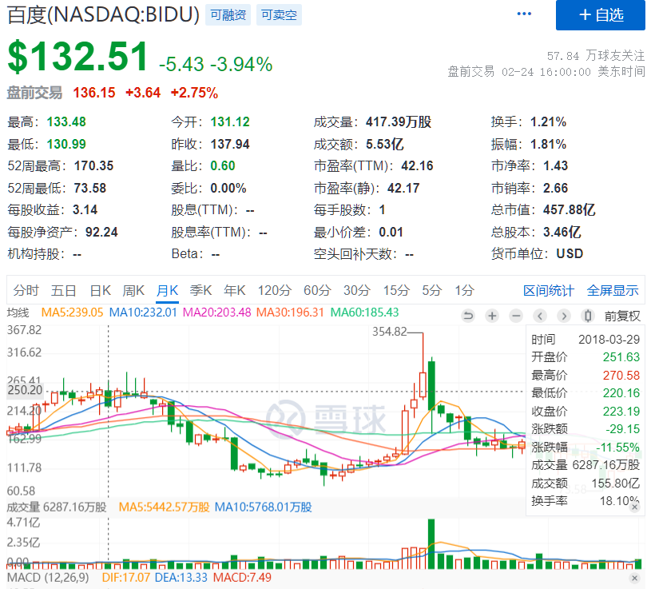Expand the 均线 indicator selector

coord(18,312)
